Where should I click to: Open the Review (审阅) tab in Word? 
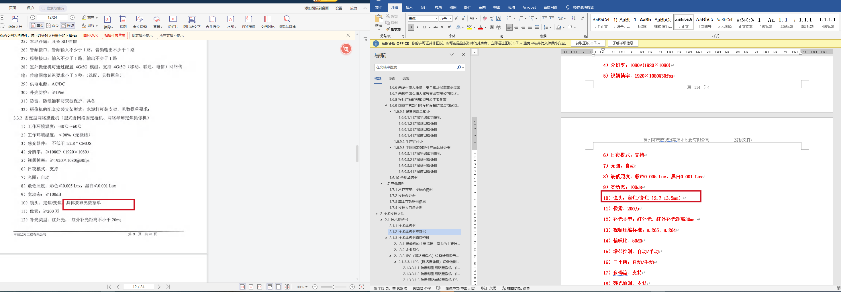tap(482, 7)
